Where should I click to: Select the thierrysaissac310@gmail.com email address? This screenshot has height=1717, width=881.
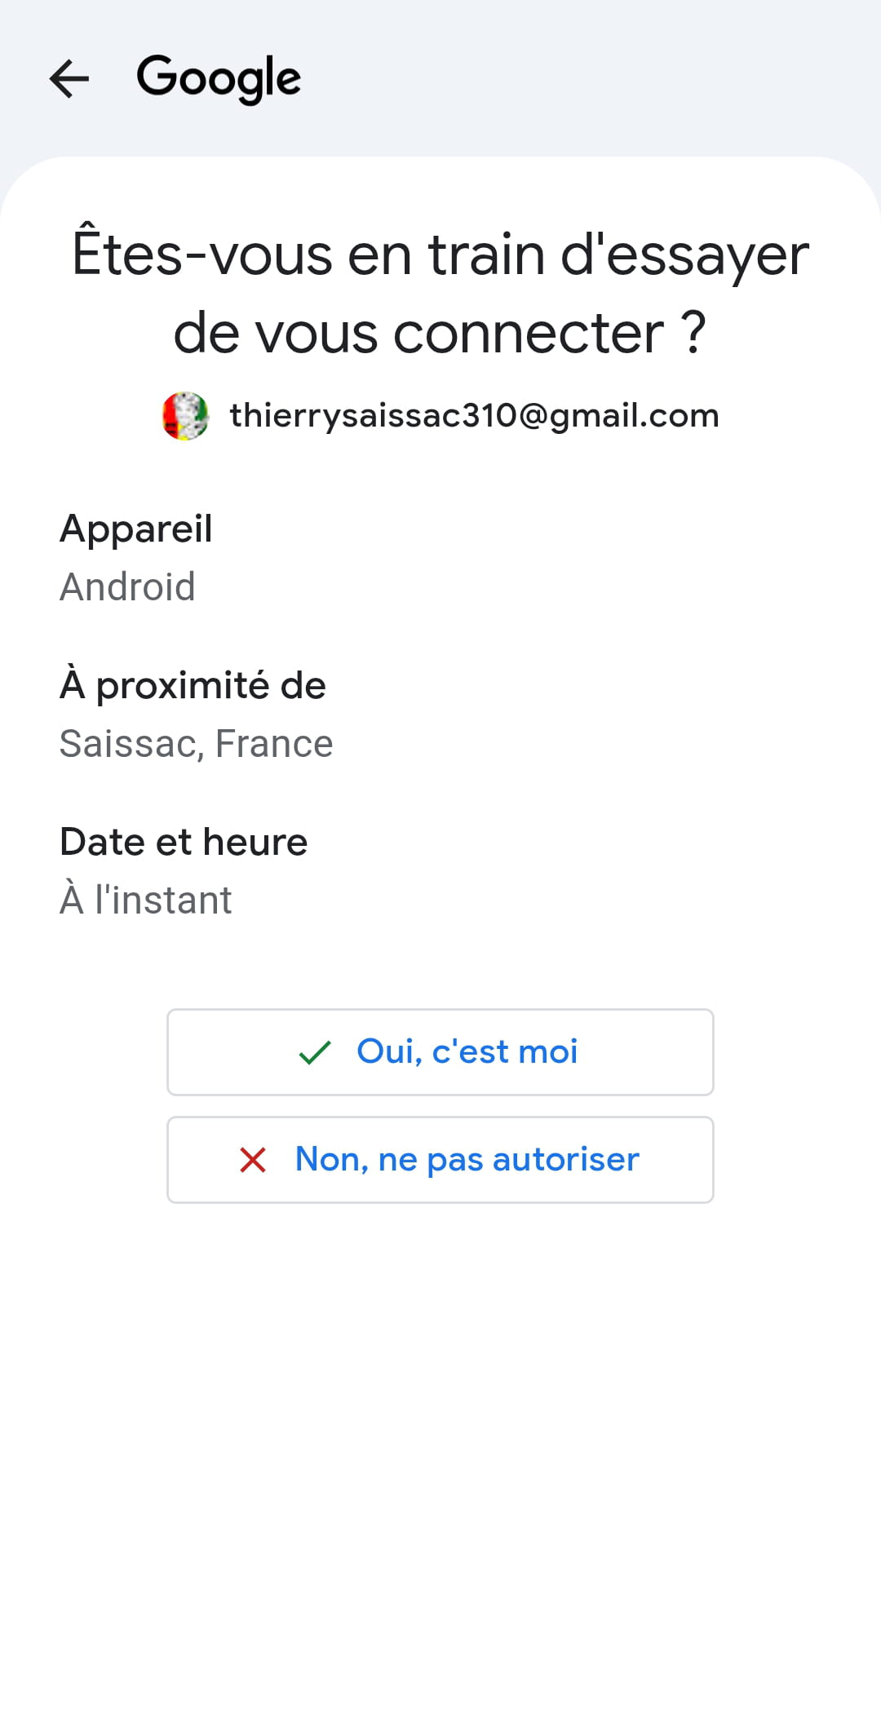tap(474, 416)
